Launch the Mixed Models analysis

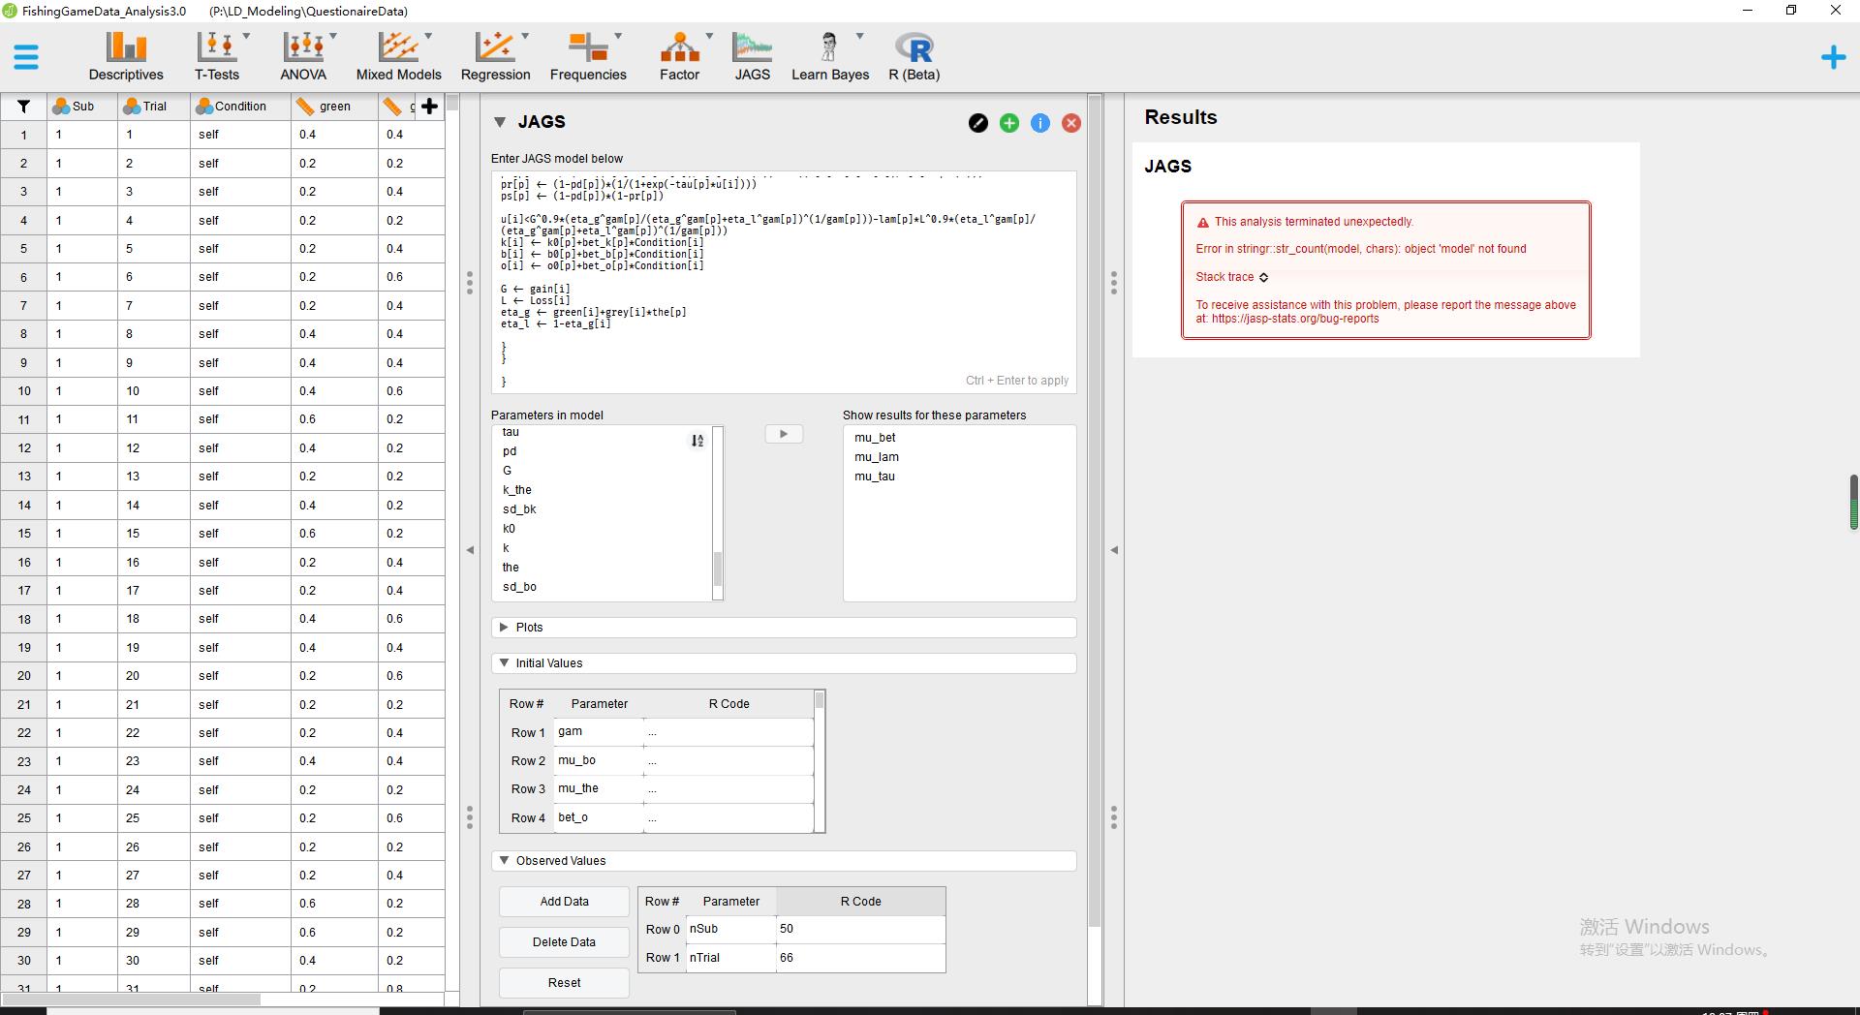398,55
